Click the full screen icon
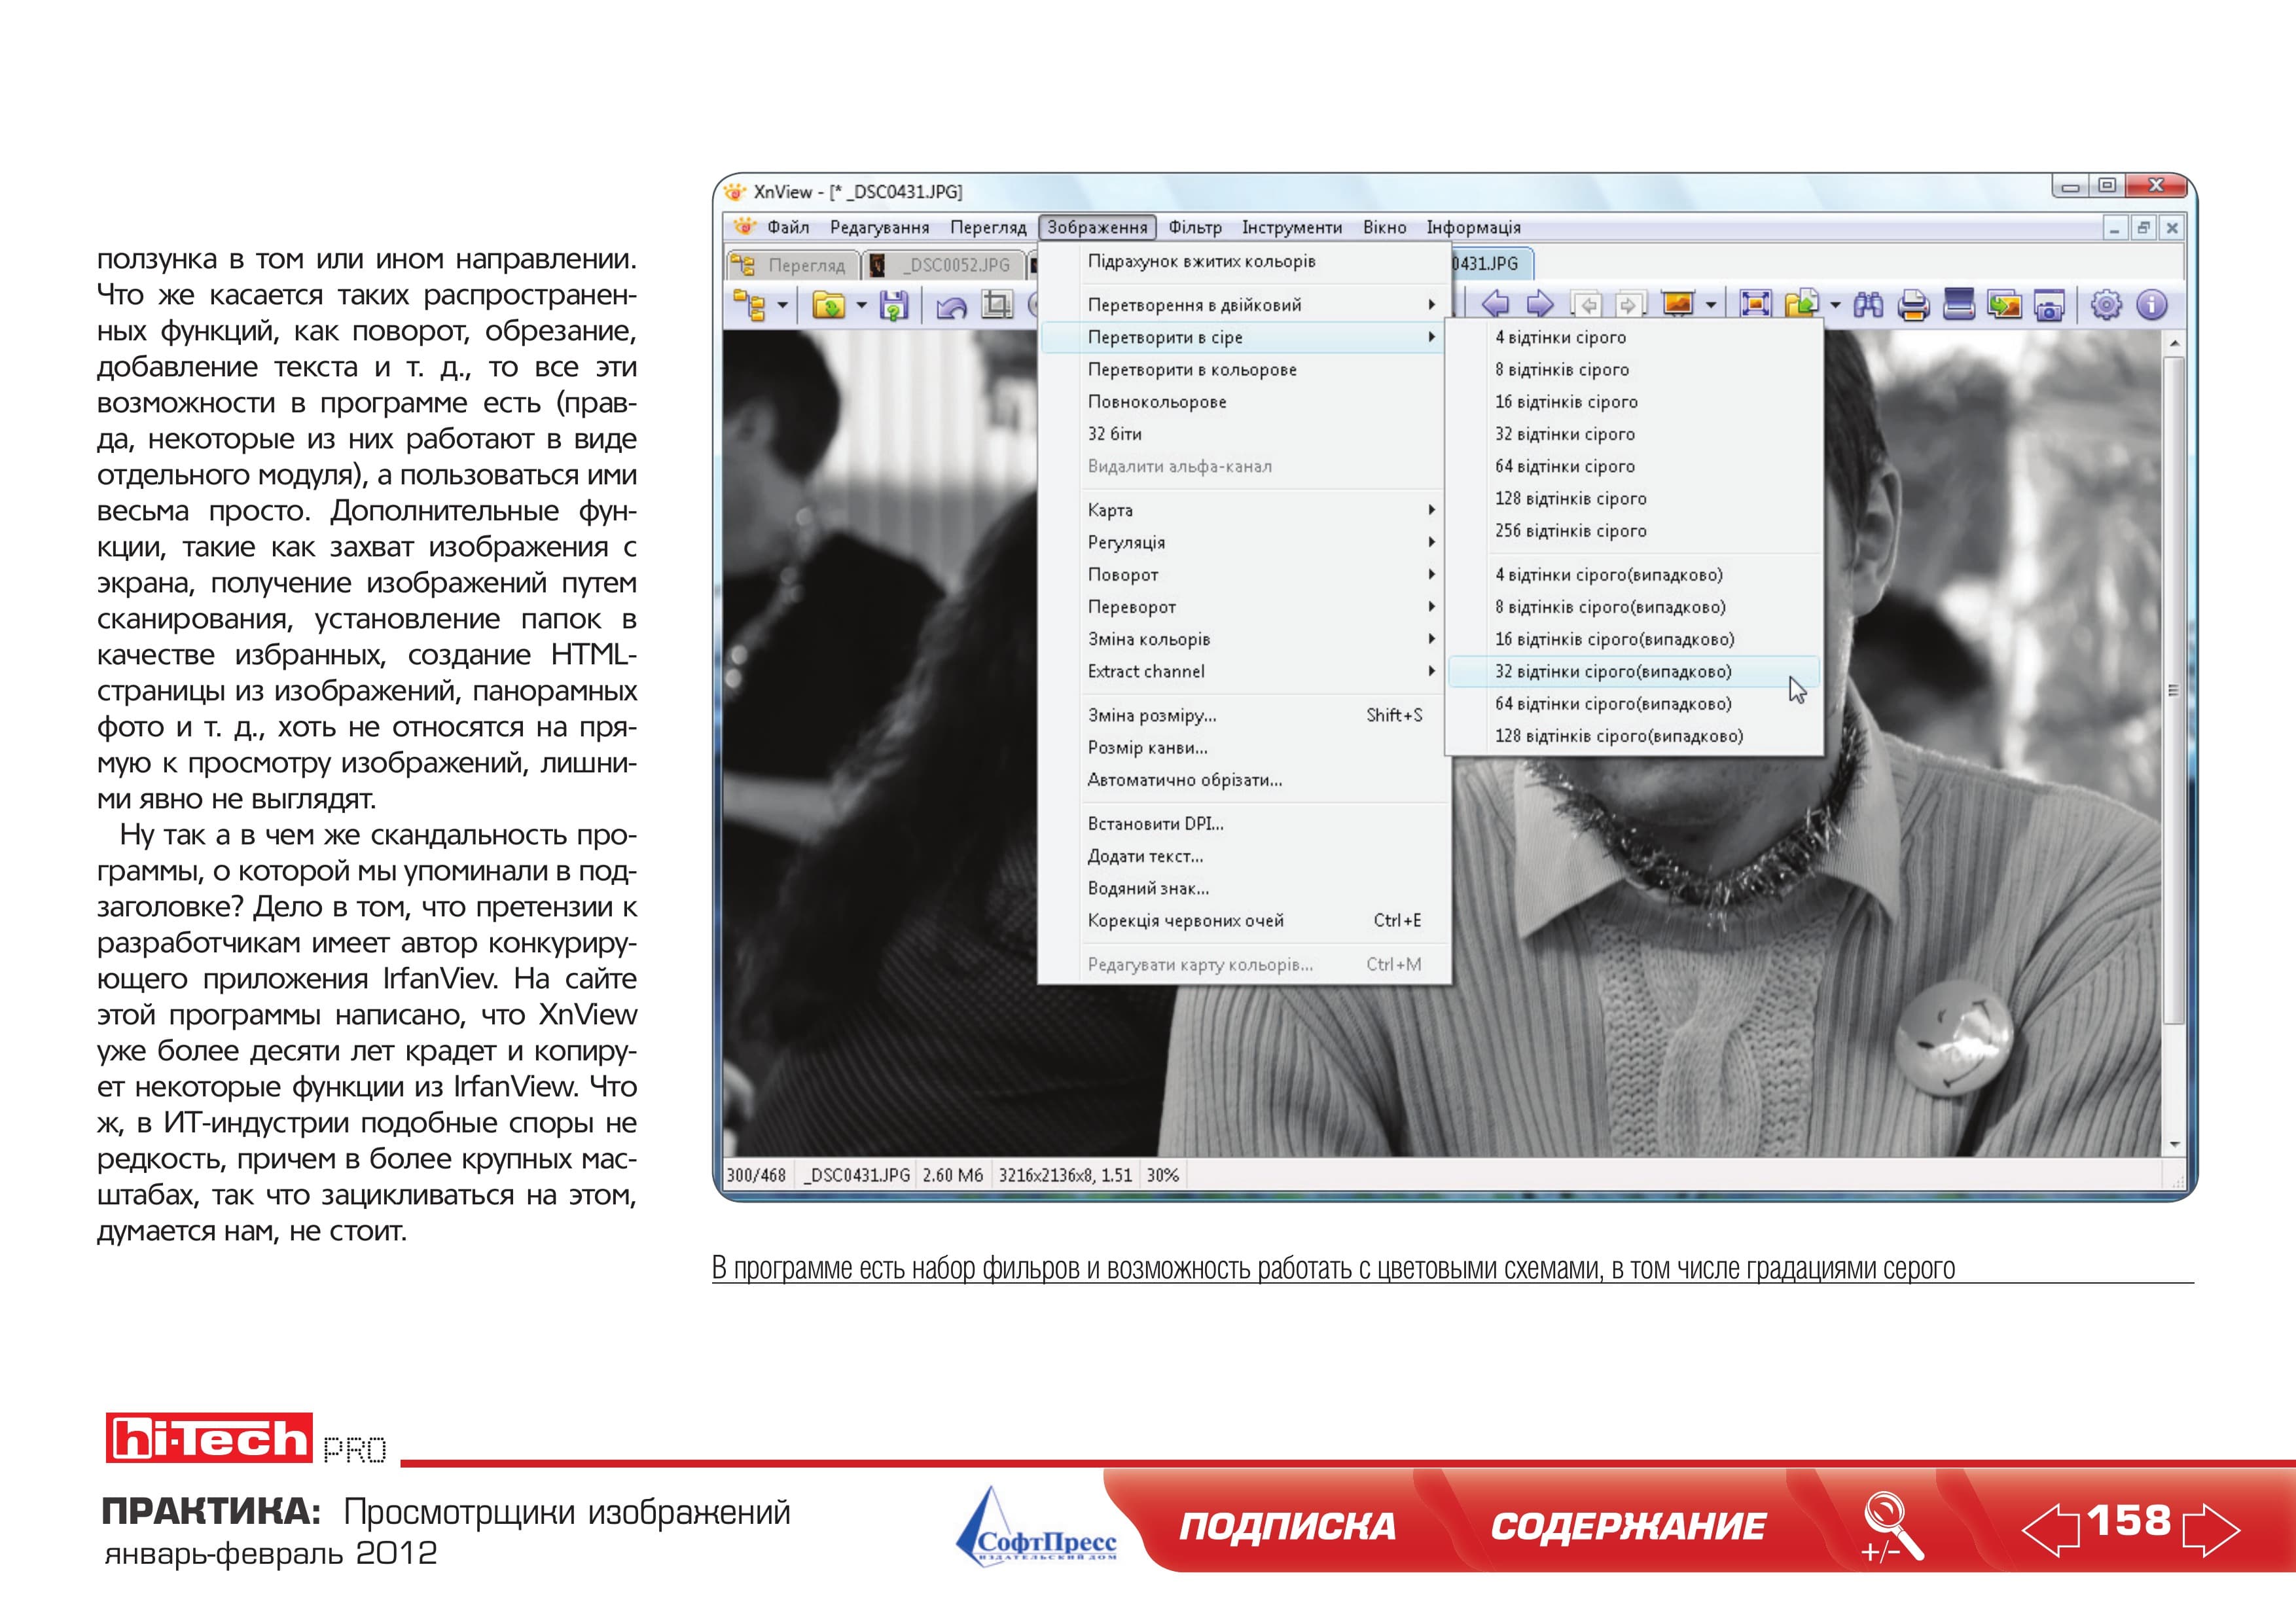Viewport: 2296px width, 1624px height. tap(1755, 304)
